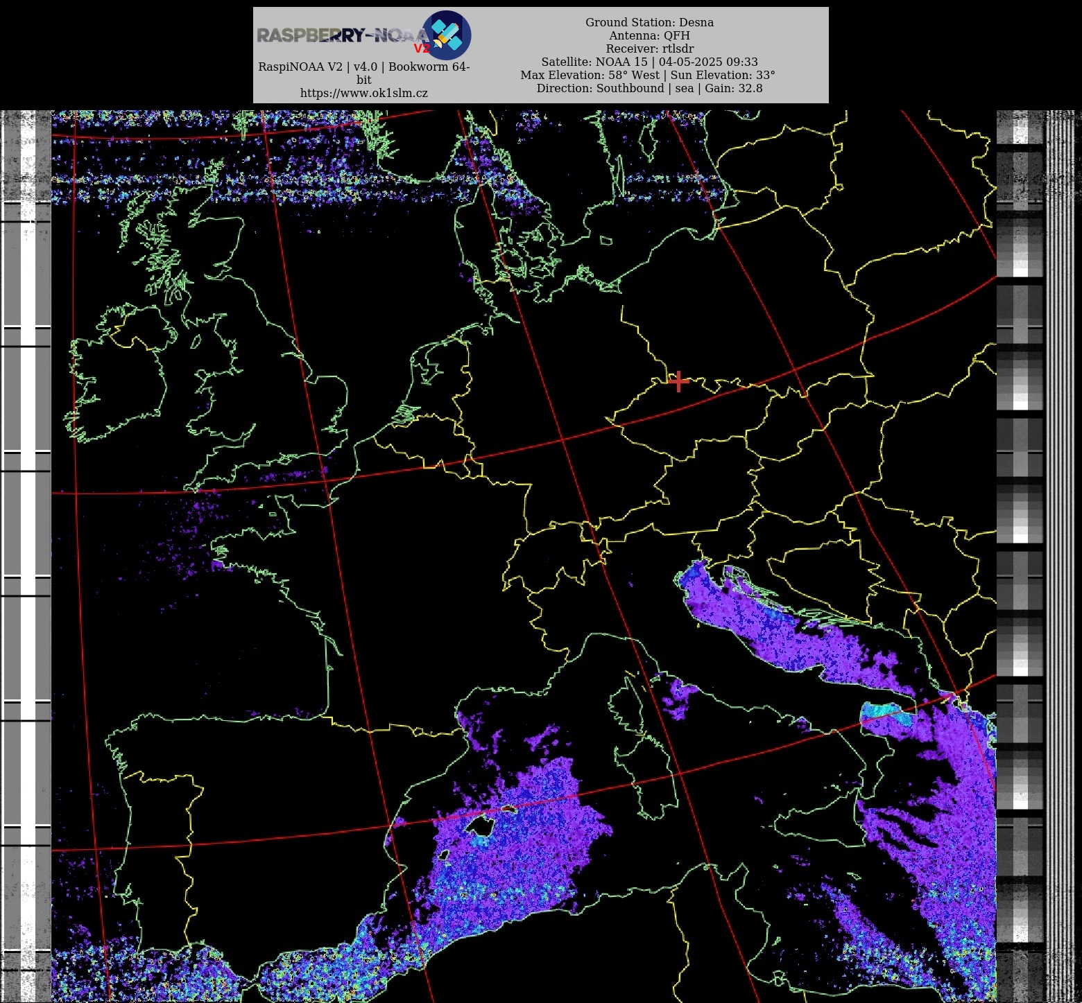The image size is (1082, 1003).
Task: Click the RASPBERRY-NOAA logo wordmark
Action: coord(343,36)
